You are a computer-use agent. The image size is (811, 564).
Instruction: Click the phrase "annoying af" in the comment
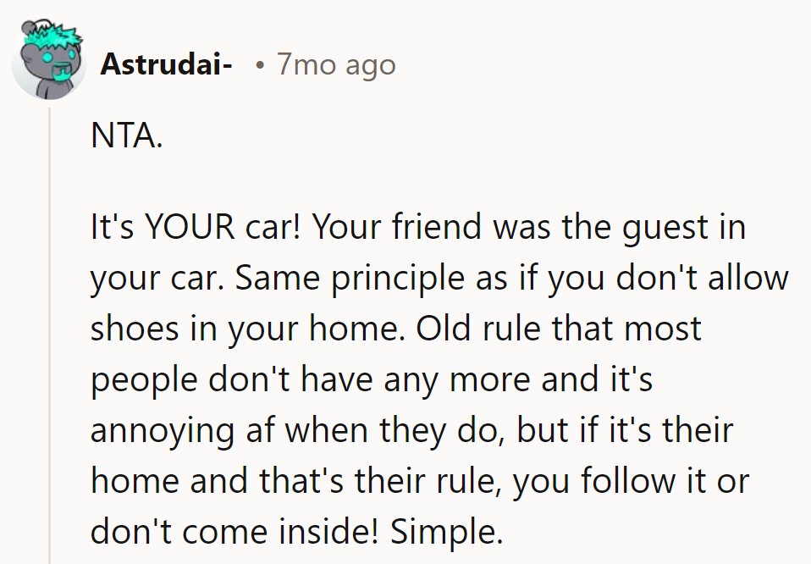point(183,430)
